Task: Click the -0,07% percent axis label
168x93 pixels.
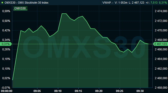Action: click(x=6, y=88)
